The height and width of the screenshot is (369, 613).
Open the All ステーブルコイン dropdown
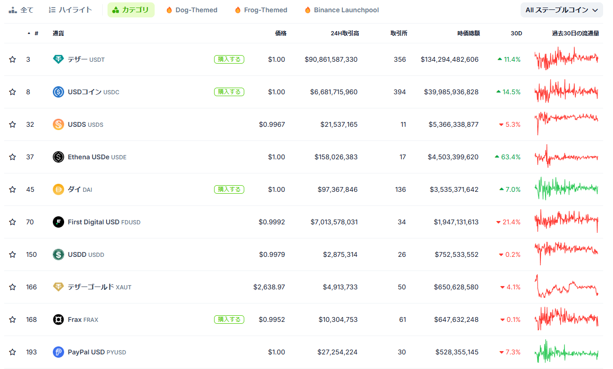(561, 10)
